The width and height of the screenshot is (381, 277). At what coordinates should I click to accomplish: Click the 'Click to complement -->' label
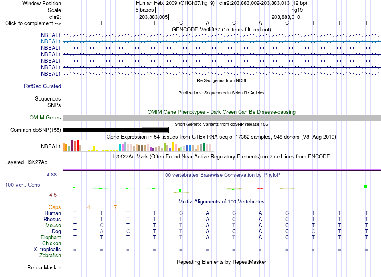point(33,23)
